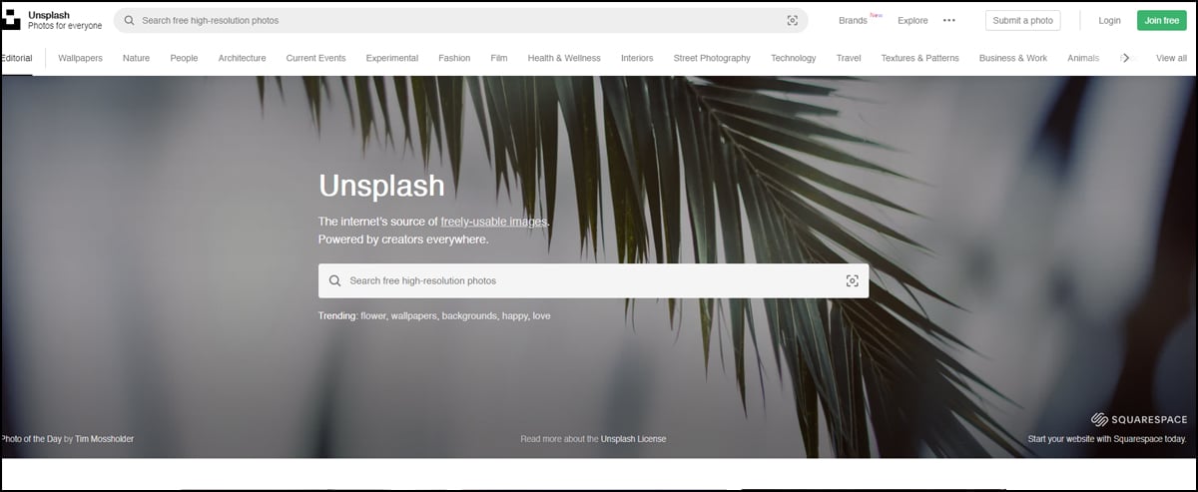Screen dimensions: 1198x492
Task: Open the Architecture category
Action: (x=242, y=58)
